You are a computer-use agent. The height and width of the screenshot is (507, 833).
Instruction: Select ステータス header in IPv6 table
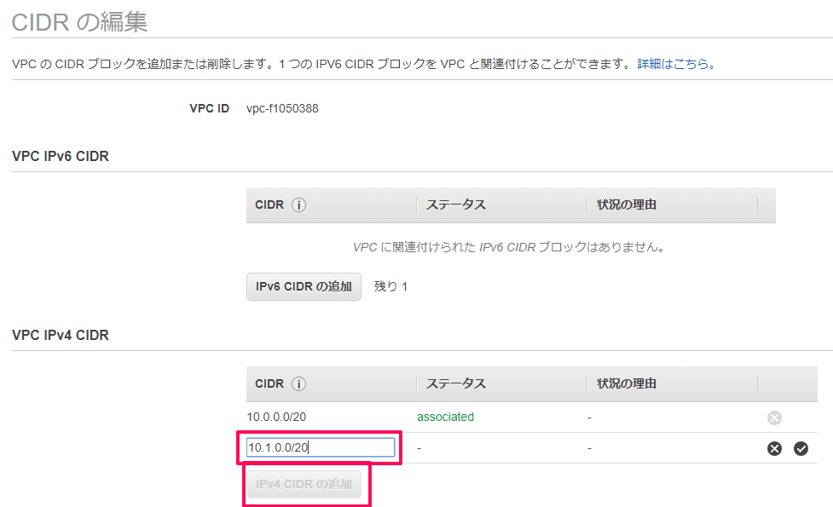coord(456,205)
